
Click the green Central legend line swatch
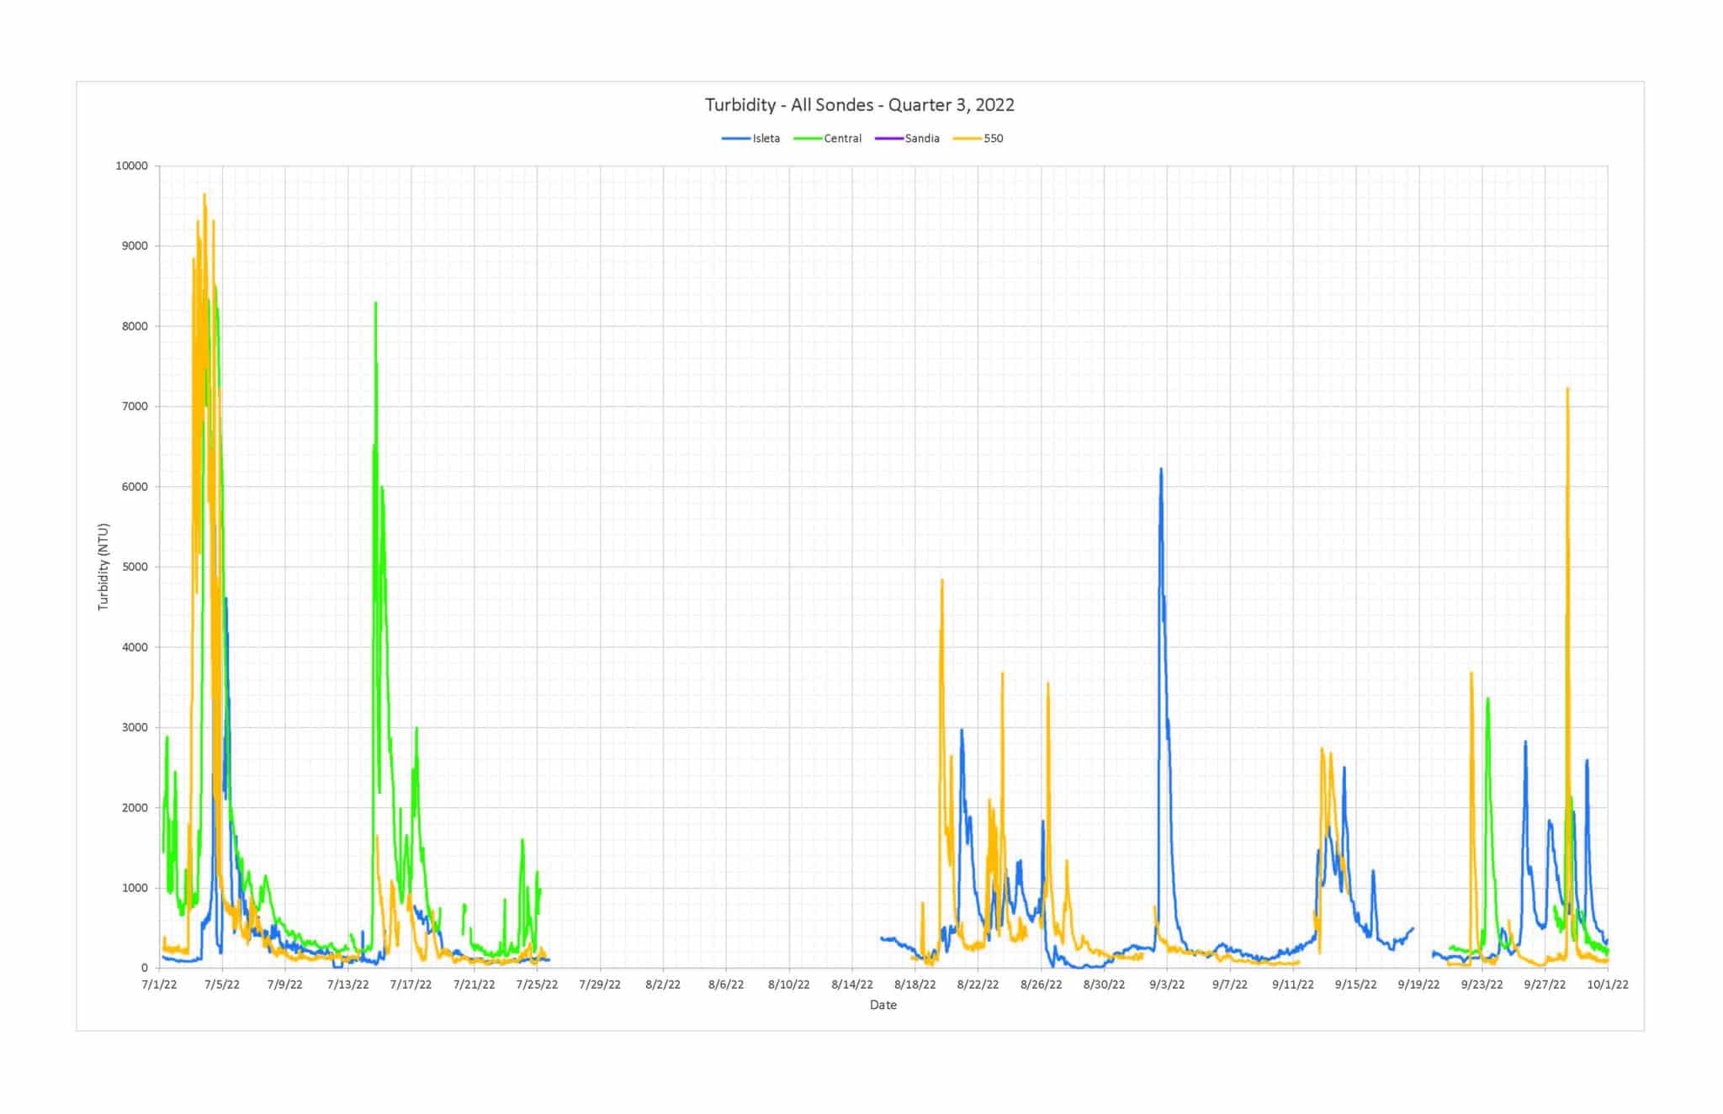click(808, 139)
